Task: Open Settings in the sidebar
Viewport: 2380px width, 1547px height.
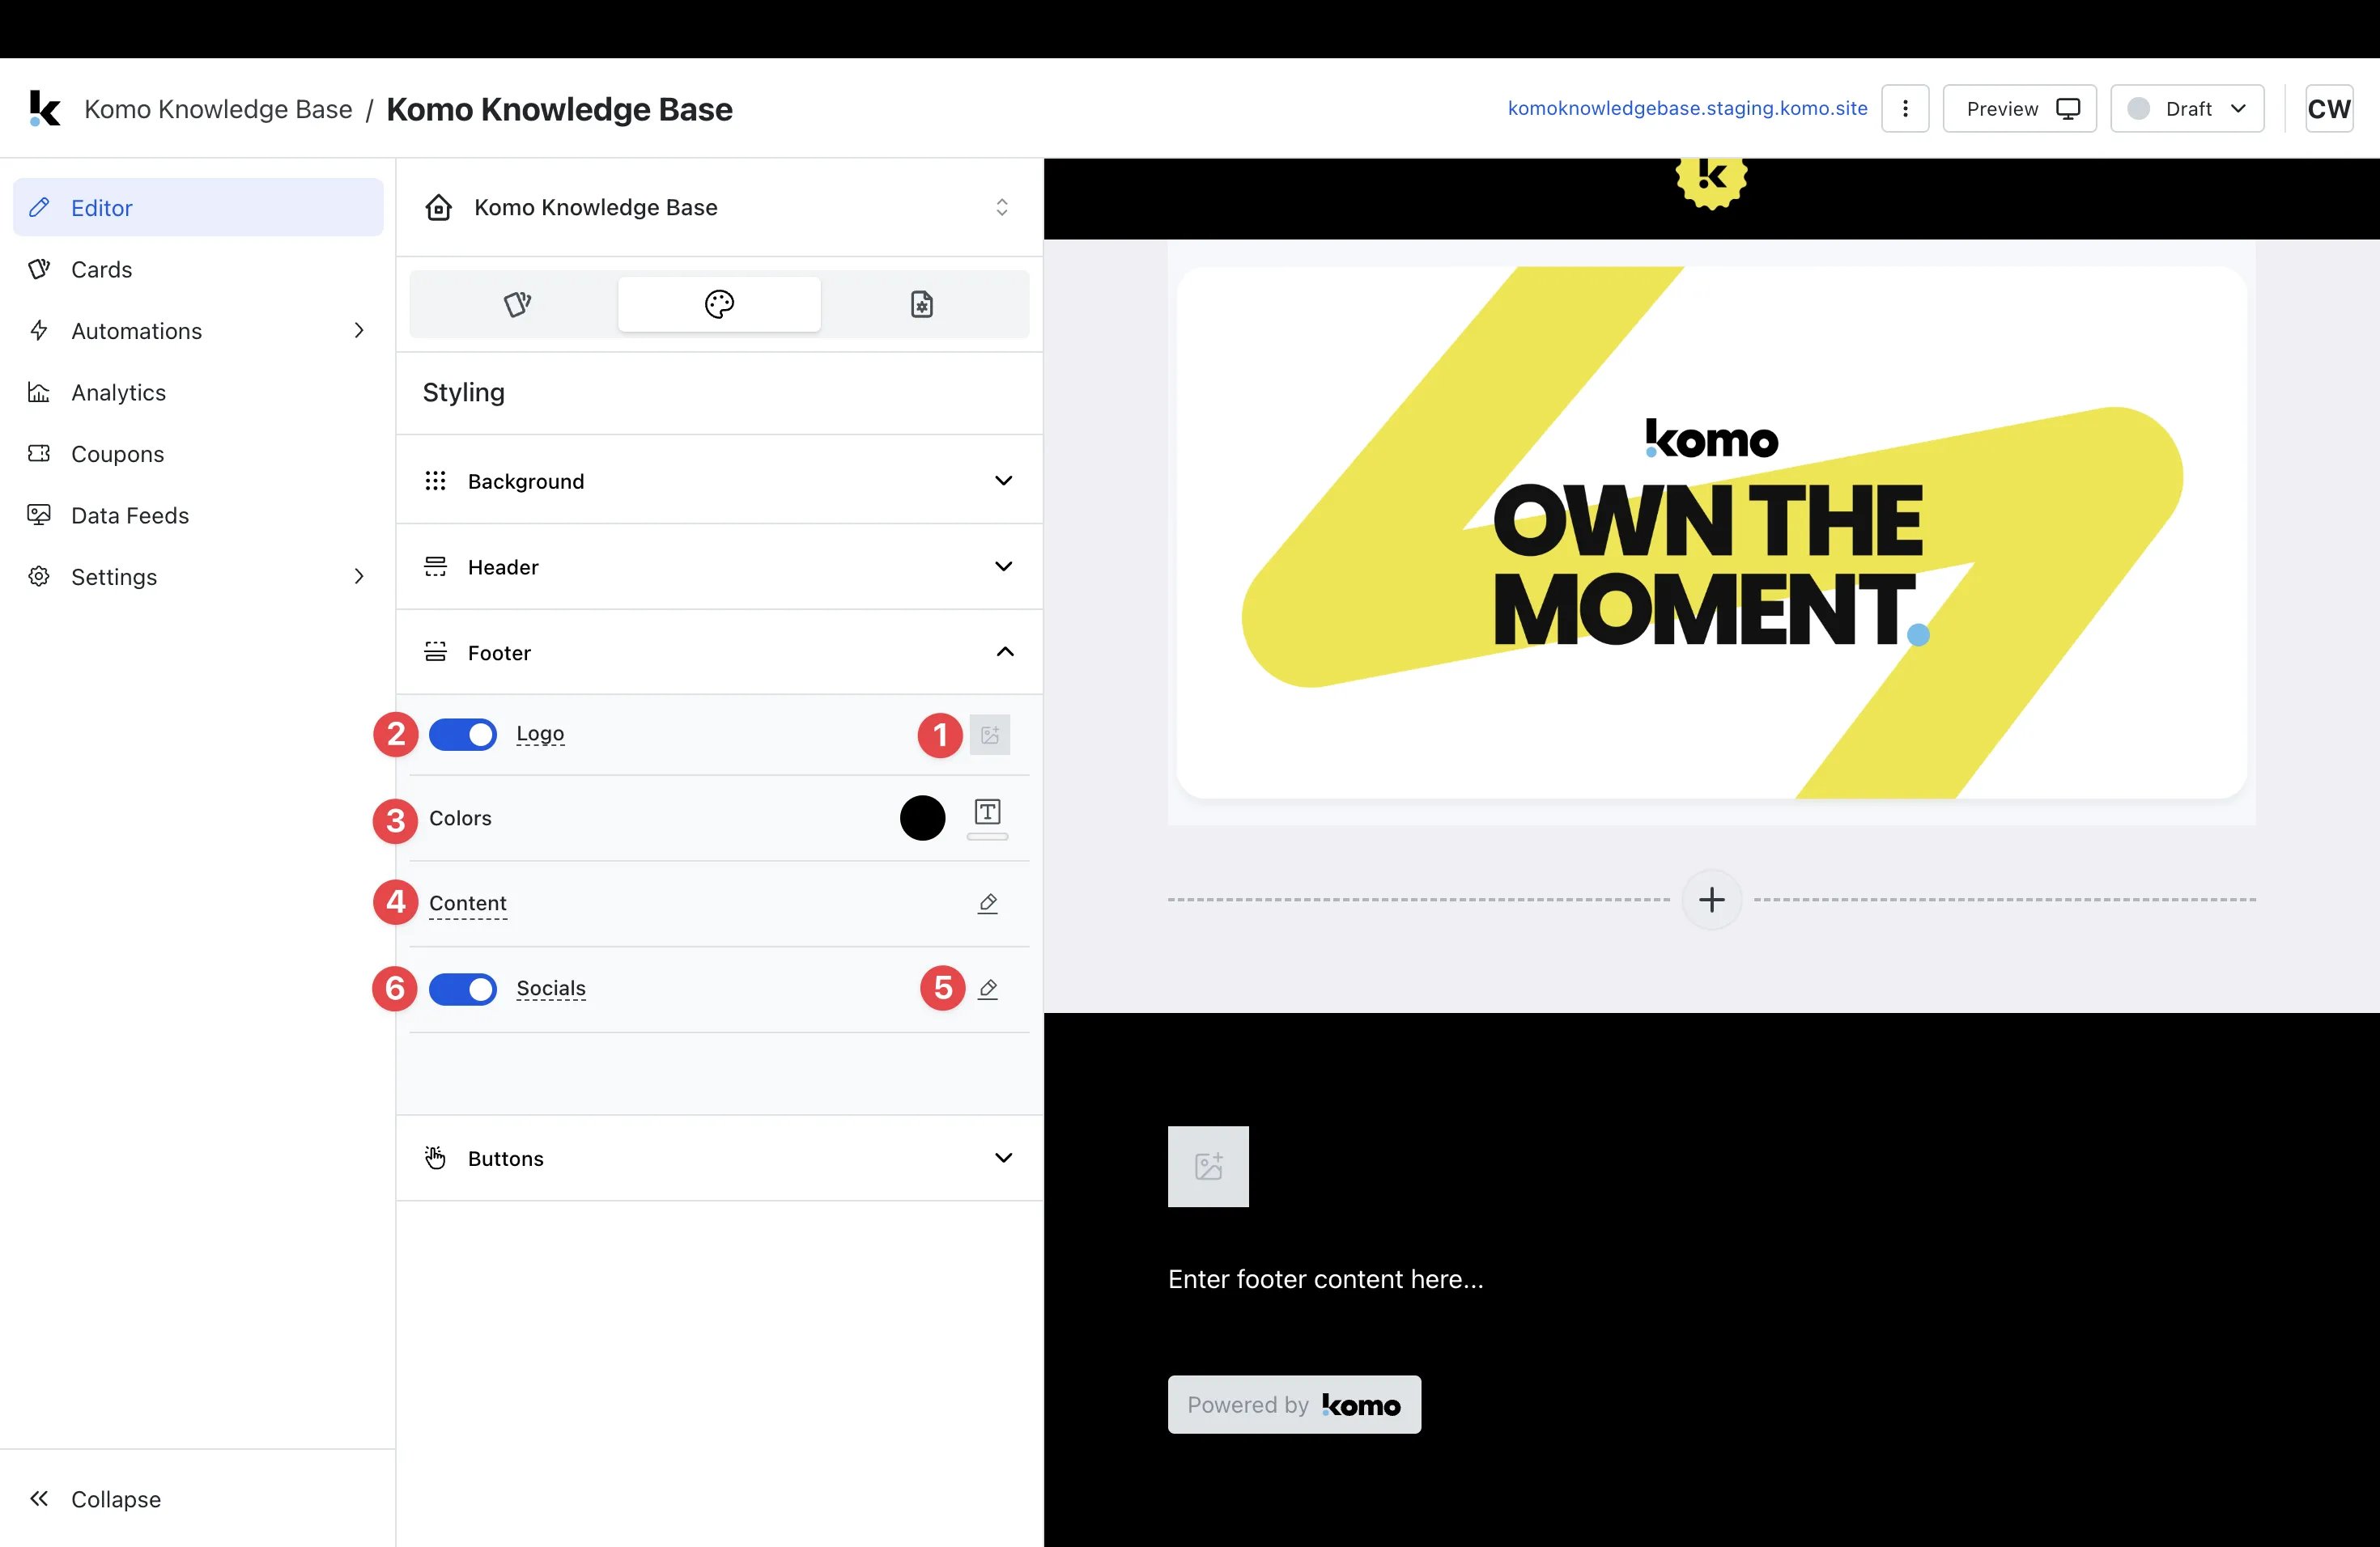Action: point(198,575)
